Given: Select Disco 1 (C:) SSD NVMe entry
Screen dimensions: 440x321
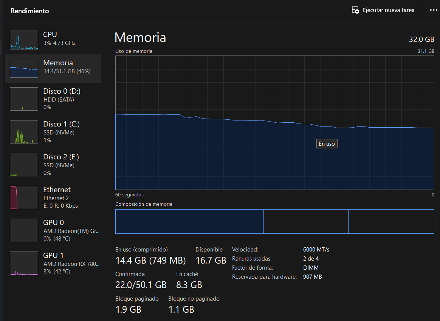Looking at the screenshot, I should point(61,132).
